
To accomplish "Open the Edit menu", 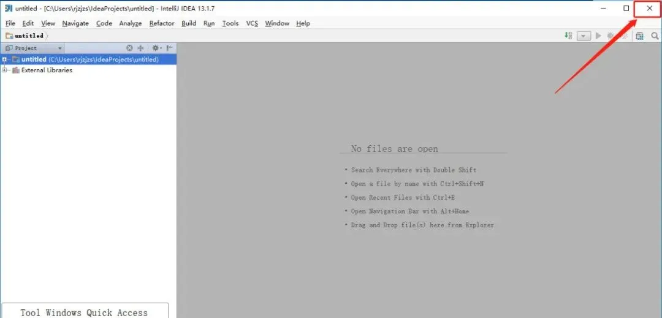I will [28, 23].
